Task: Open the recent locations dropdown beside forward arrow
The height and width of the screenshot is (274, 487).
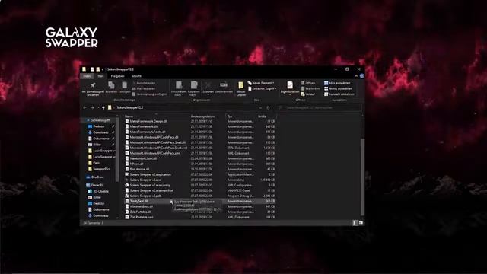Action: pyautogui.click(x=98, y=107)
